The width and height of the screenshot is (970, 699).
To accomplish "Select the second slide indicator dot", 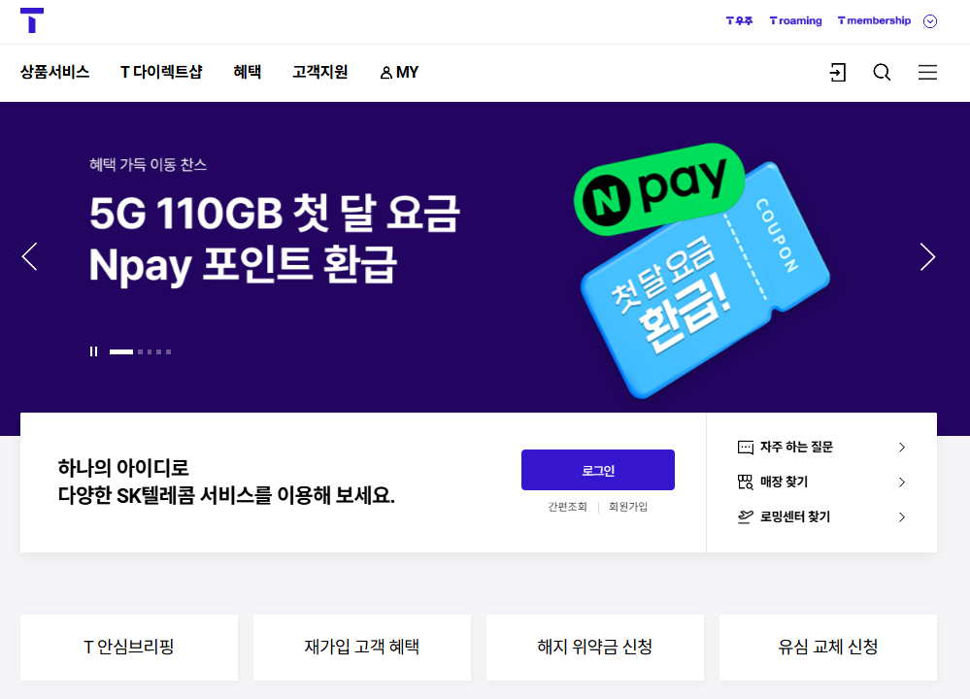I will click(141, 352).
